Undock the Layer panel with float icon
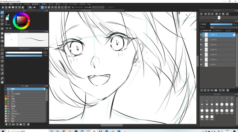The height and width of the screenshot is (132, 238). [235, 21]
